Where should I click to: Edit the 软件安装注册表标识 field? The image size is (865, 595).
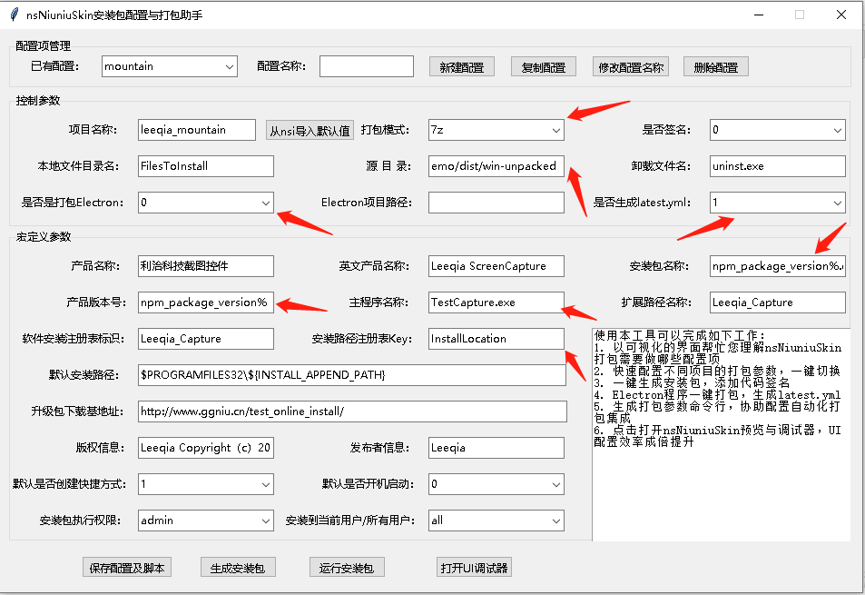point(206,339)
